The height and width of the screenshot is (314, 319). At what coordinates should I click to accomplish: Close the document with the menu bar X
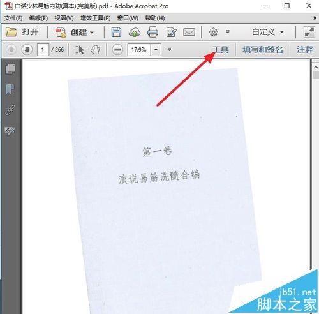pyautogui.click(x=315, y=18)
